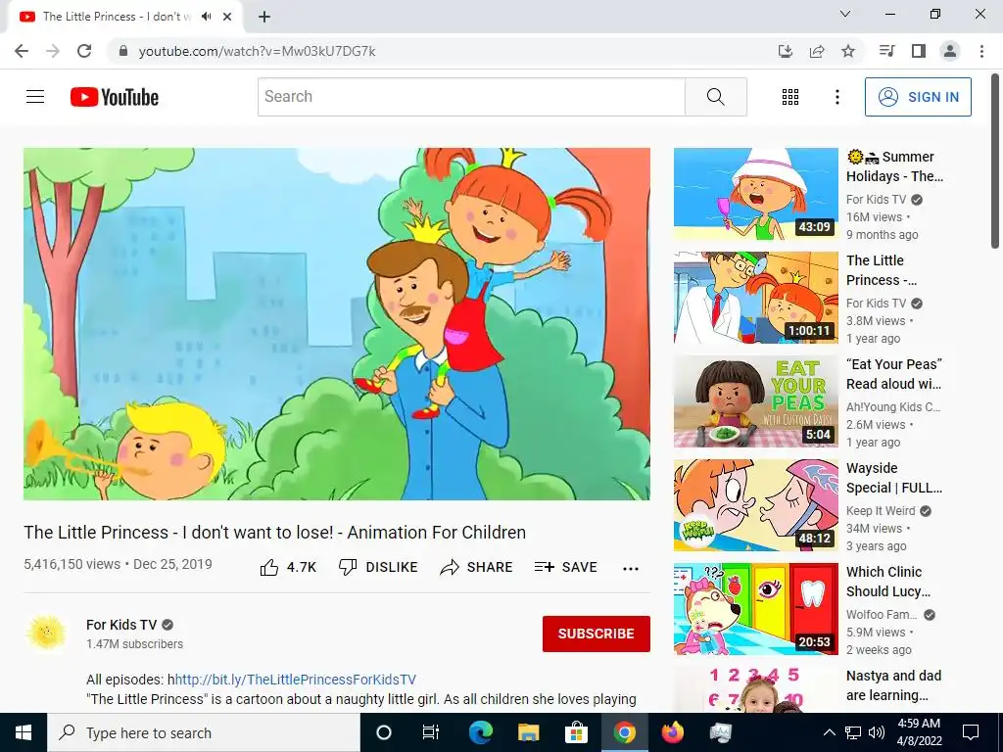Open Chrome three-dot menu
The height and width of the screenshot is (752, 1003).
coord(981,51)
